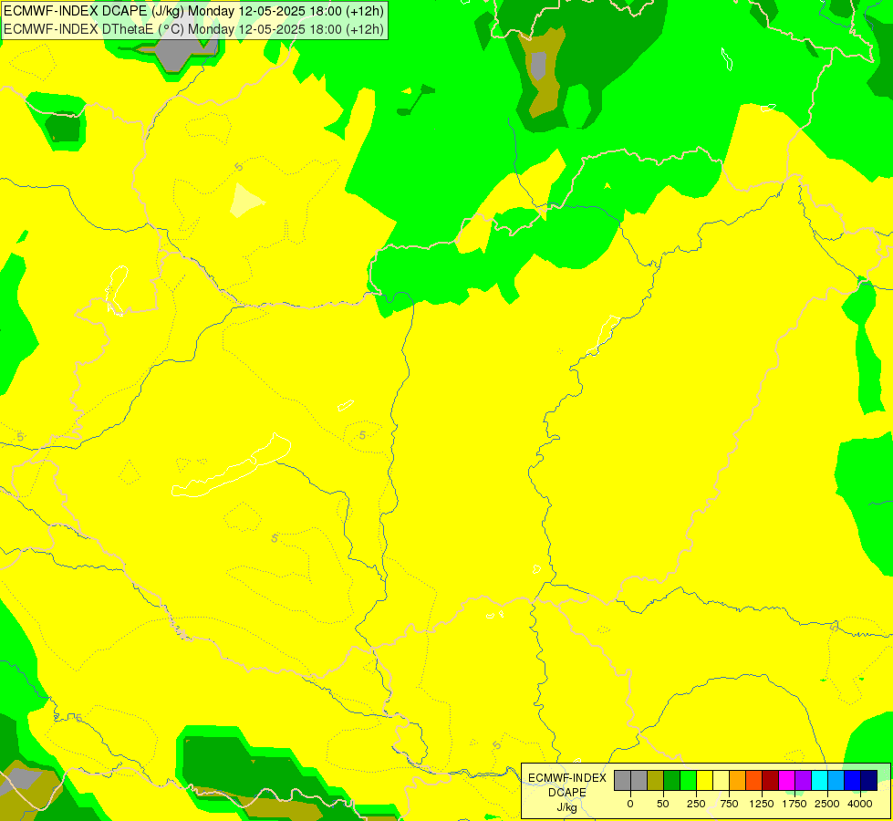This screenshot has height=821, width=893.
Task: Click the pale yellow patch on the map
Action: coord(244,201)
